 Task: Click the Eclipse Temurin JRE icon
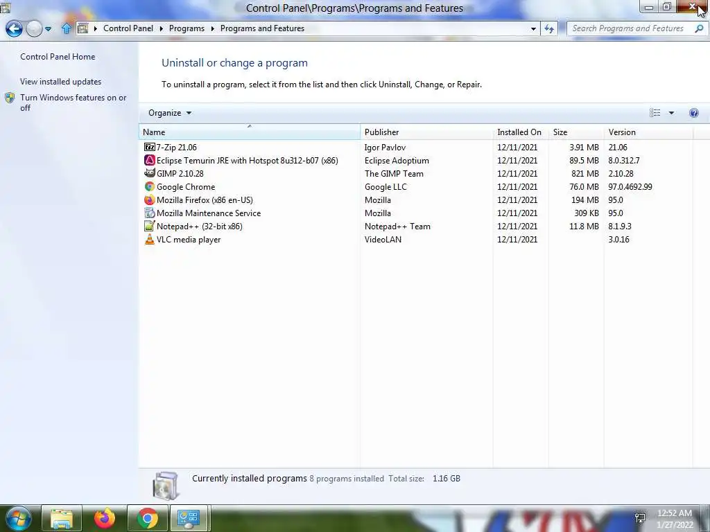[150, 160]
